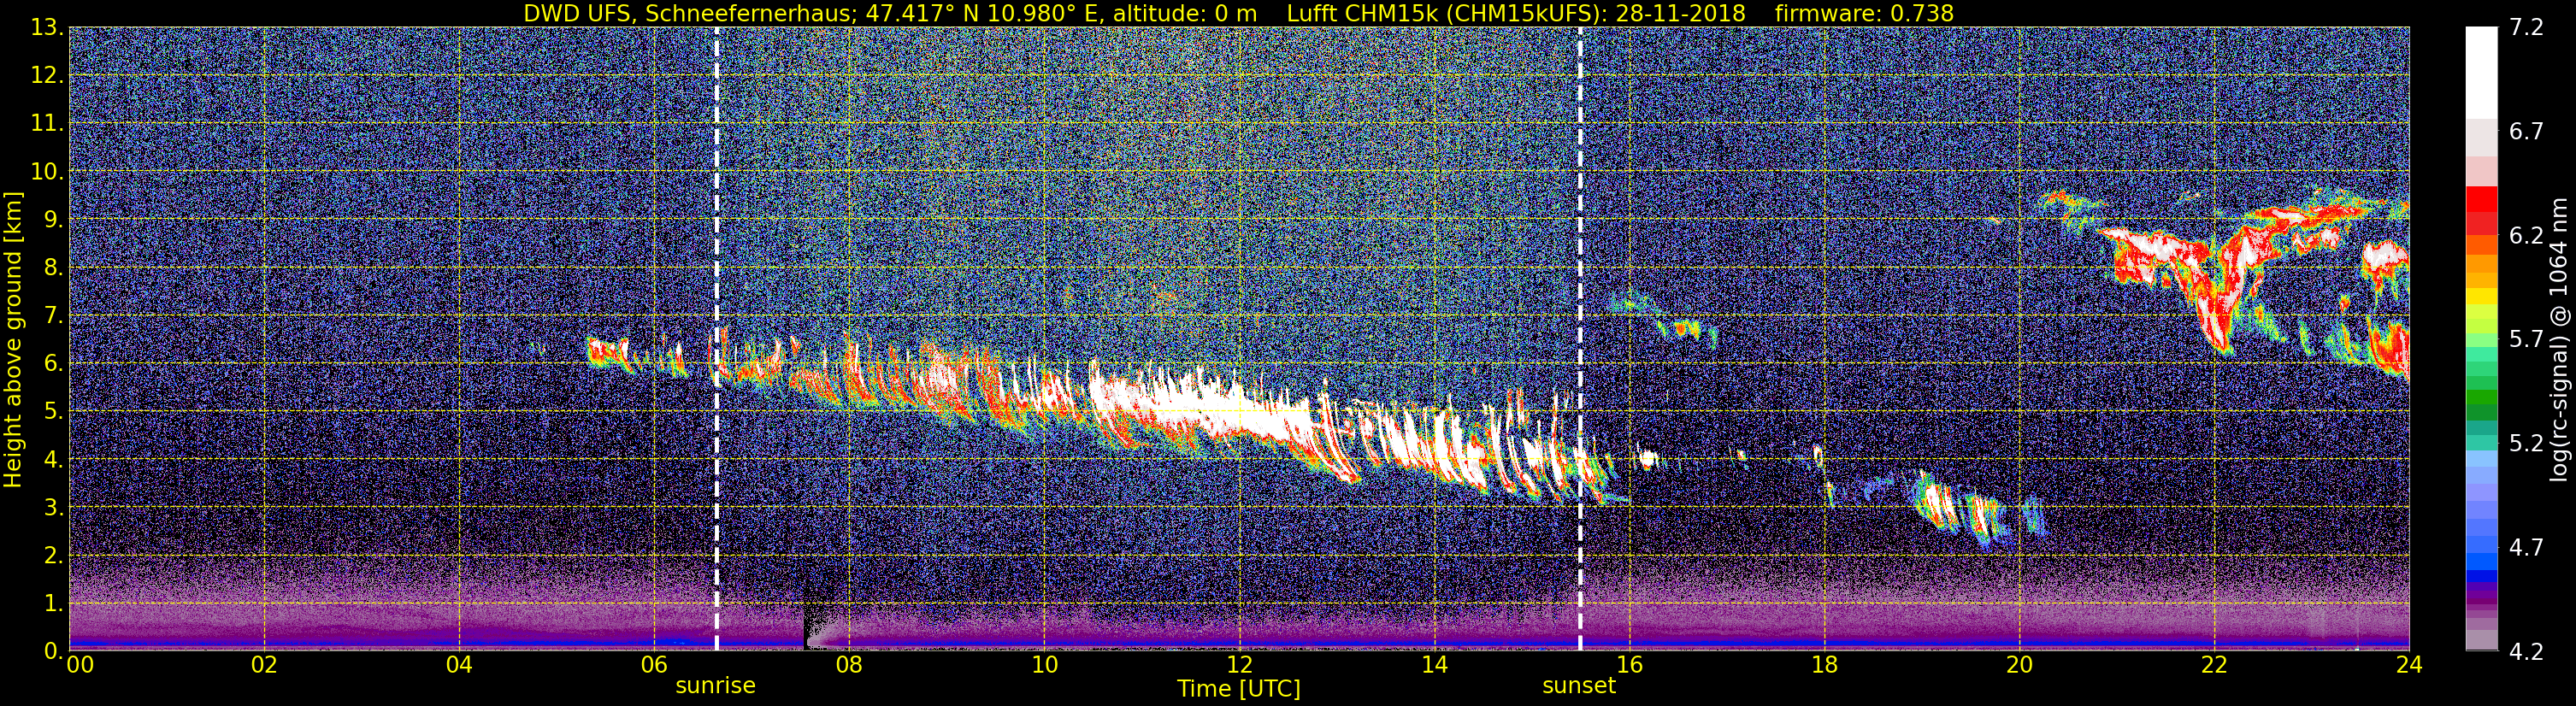The height and width of the screenshot is (706, 2576).
Task: Click the y-axis tick label 2
Action: [55, 556]
